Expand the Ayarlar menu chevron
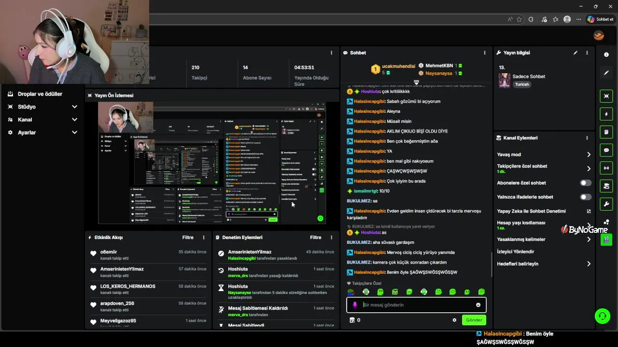This screenshot has width=618, height=347. pyautogui.click(x=74, y=133)
